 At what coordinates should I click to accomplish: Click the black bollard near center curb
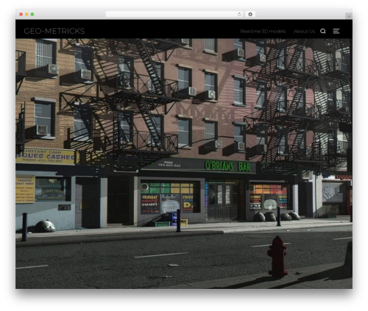tap(178, 221)
